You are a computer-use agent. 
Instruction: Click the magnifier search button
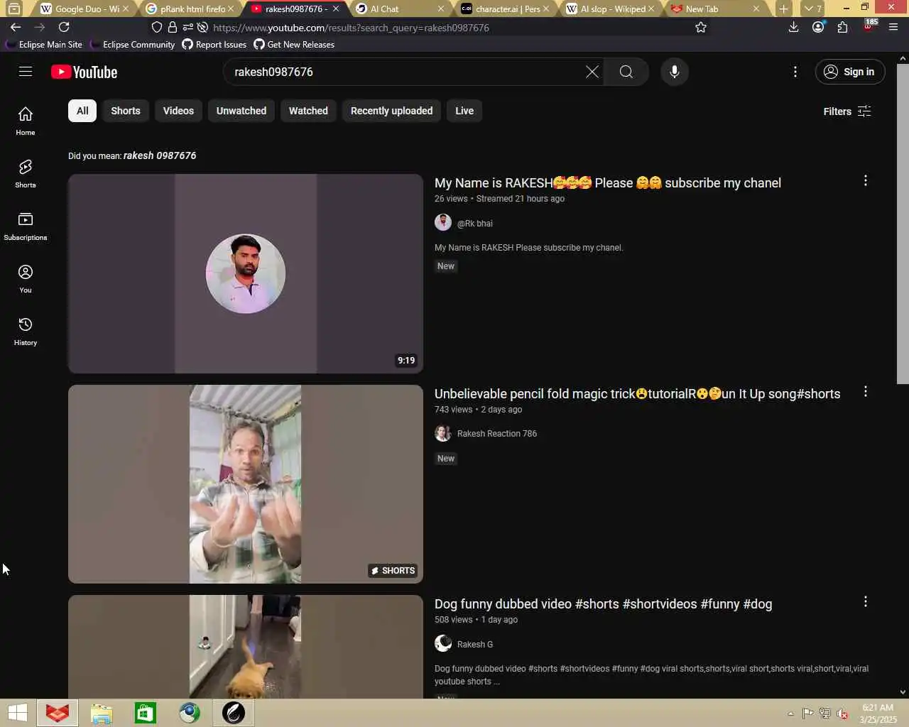(626, 72)
